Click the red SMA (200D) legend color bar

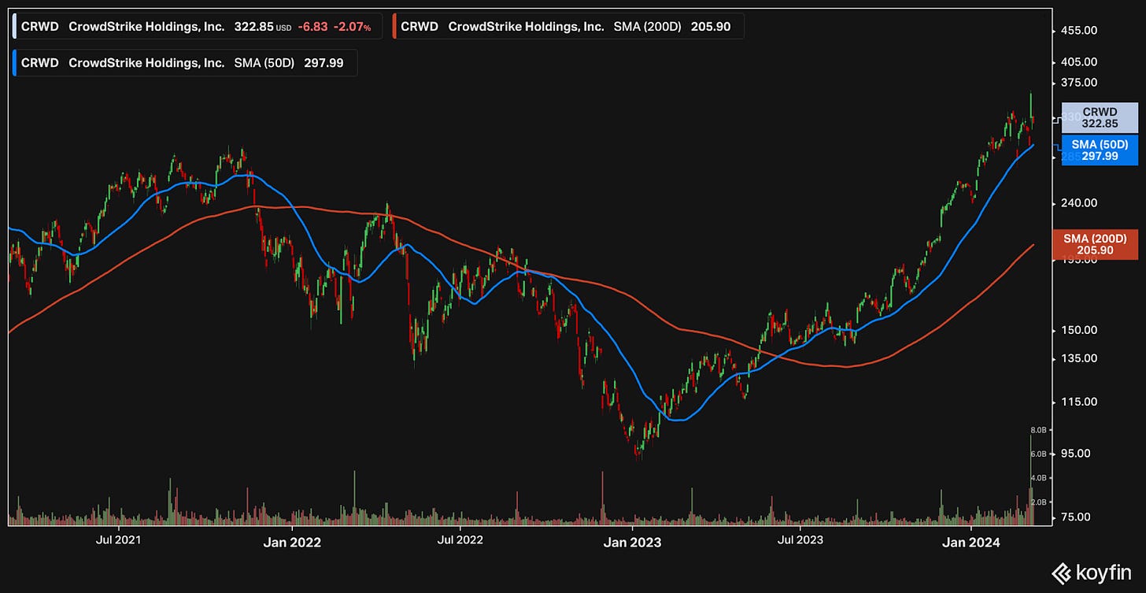(x=395, y=26)
